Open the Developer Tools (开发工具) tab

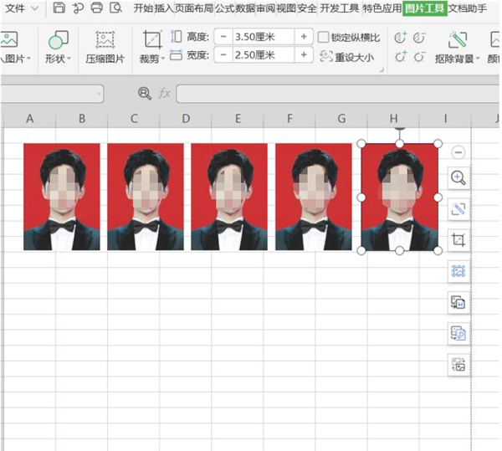pos(340,8)
